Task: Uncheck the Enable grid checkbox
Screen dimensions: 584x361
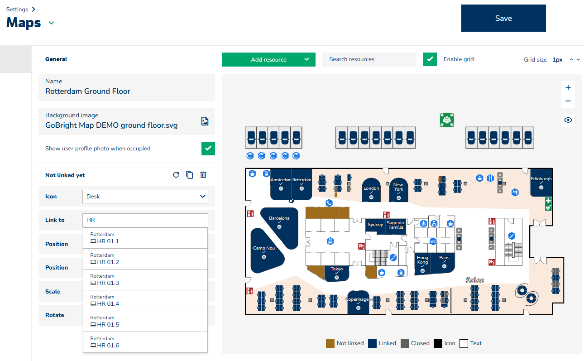Action: coord(430,59)
